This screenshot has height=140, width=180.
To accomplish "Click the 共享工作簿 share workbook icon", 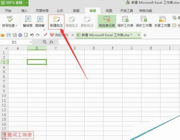I will (x=162, y=19).
